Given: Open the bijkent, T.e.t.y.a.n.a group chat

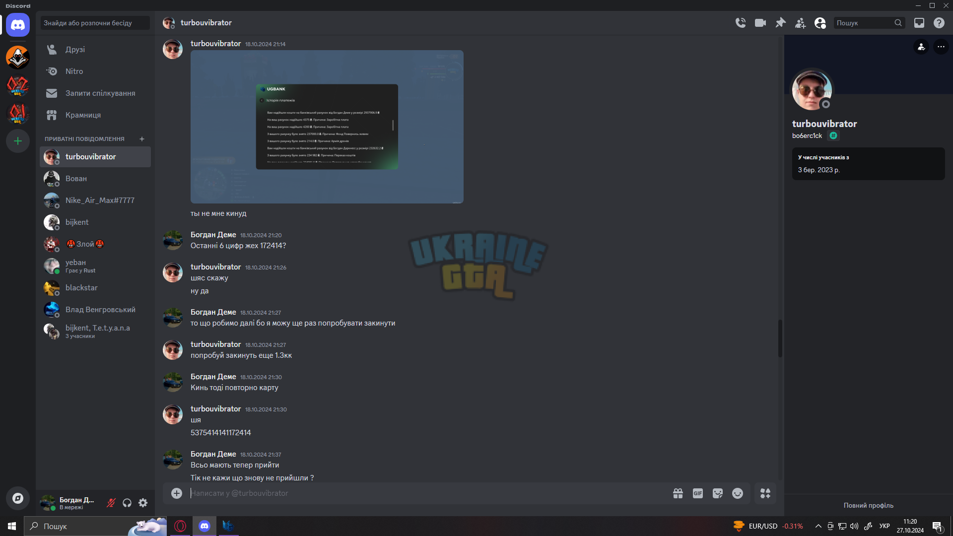Looking at the screenshot, I should click(x=95, y=332).
